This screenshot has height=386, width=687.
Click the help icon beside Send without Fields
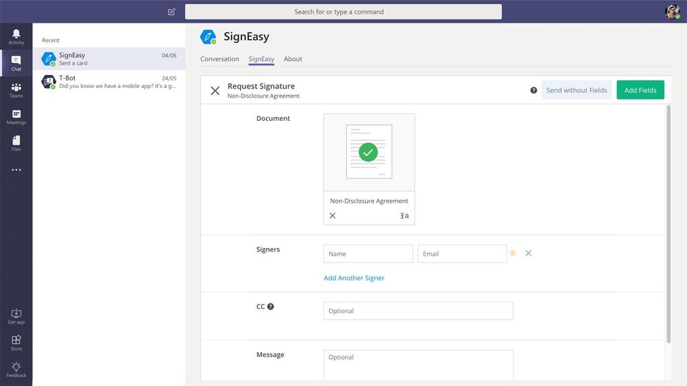tap(533, 90)
